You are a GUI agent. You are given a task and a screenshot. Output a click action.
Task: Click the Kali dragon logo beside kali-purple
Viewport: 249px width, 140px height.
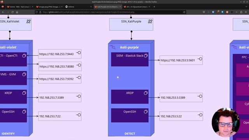[113, 47]
